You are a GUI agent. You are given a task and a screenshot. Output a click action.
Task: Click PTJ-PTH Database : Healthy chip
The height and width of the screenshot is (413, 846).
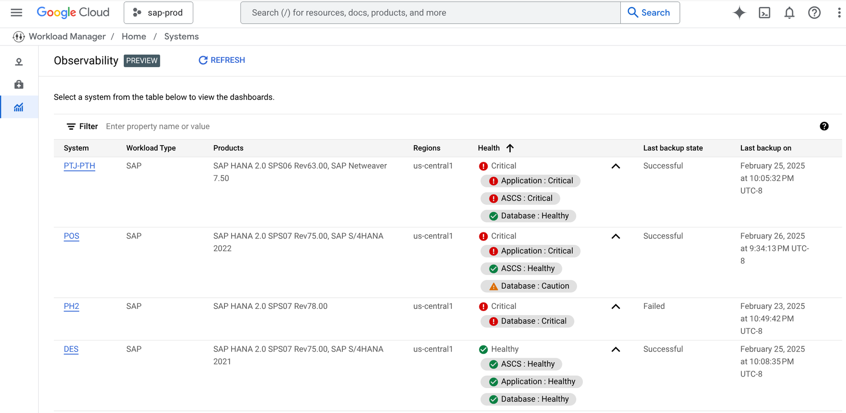(x=528, y=216)
